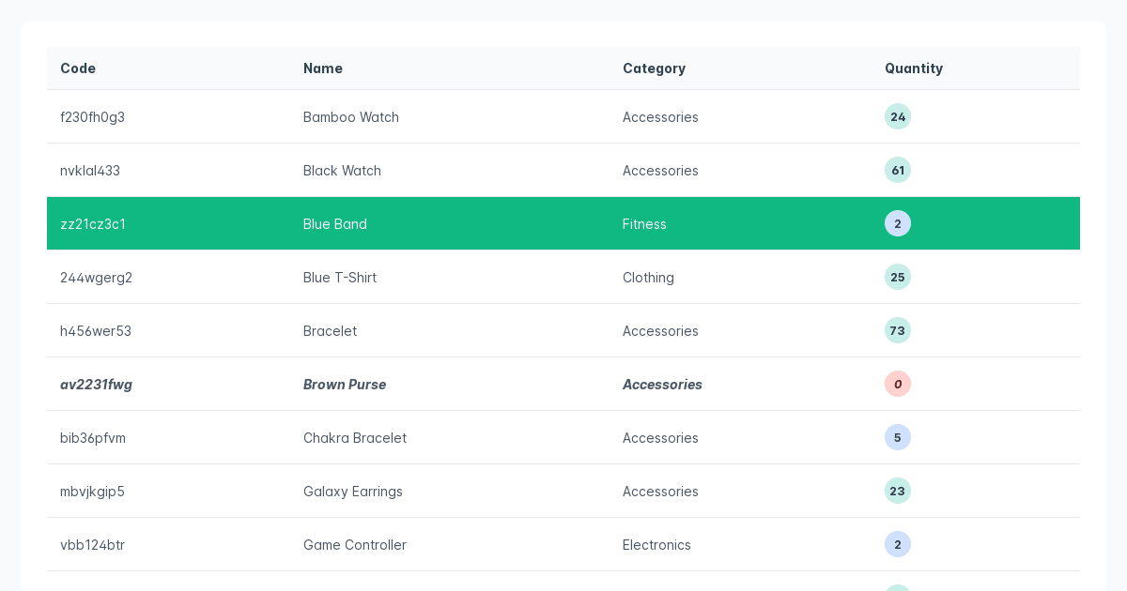Click the bold Brown Purse name
Viewport: 1127px width, 591px height.
pos(345,385)
